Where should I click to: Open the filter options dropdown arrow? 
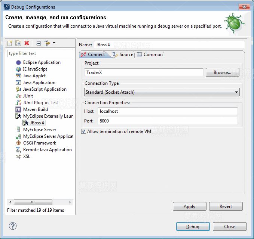pos(54,43)
